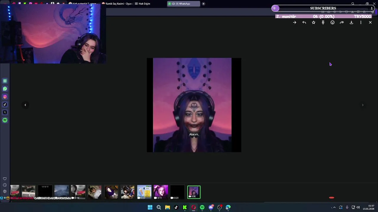This screenshot has height=212, width=378.
Task: Click the go-to-message arrow icon
Action: [x=294, y=22]
